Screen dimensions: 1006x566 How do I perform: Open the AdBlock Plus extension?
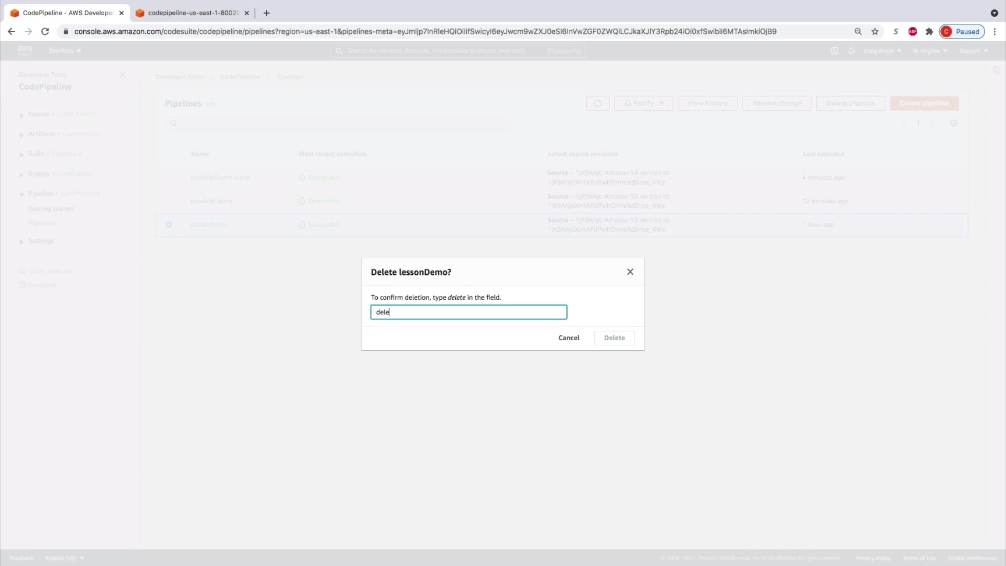pos(913,31)
